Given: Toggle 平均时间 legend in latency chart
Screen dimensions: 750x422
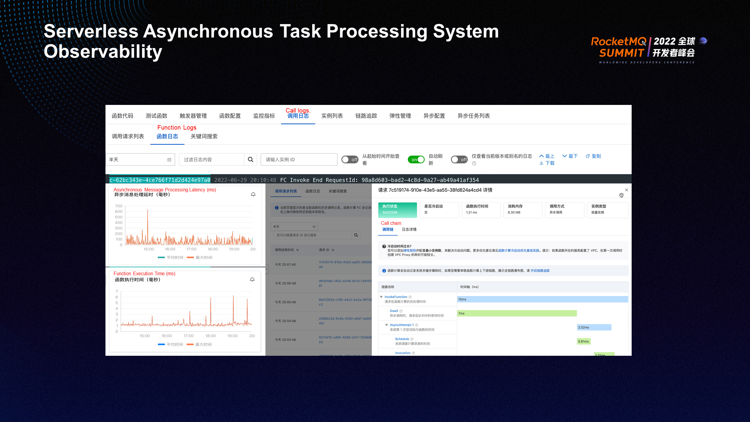Looking at the screenshot, I should point(171,257).
